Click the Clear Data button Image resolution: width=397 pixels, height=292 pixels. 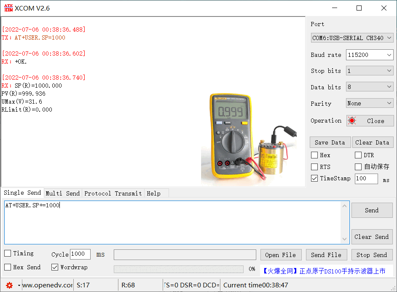373,142
